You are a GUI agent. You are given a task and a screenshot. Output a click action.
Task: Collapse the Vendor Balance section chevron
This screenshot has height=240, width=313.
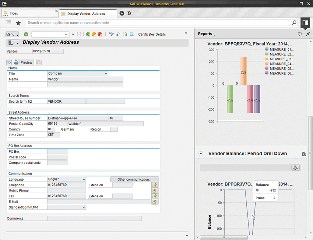tap(201, 154)
